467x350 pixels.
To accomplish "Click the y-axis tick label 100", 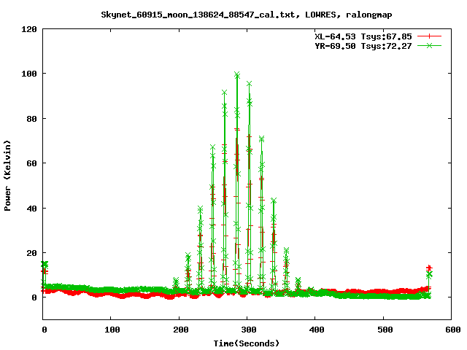I will (29, 74).
